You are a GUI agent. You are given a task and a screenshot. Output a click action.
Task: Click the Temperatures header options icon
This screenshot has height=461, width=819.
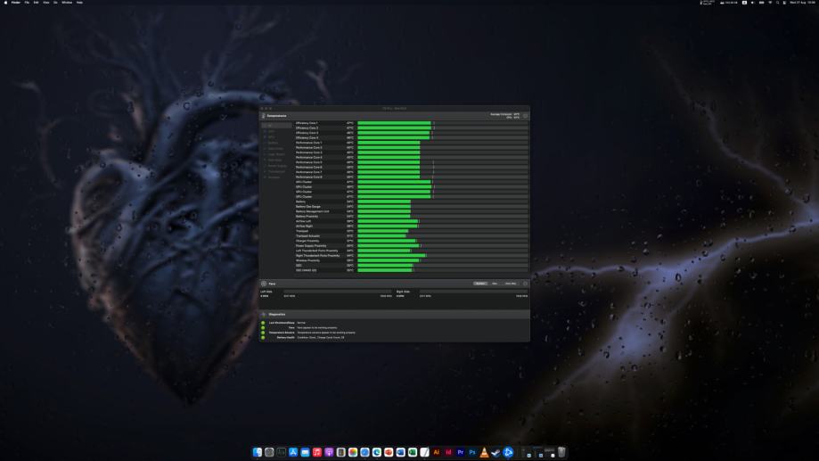[525, 116]
